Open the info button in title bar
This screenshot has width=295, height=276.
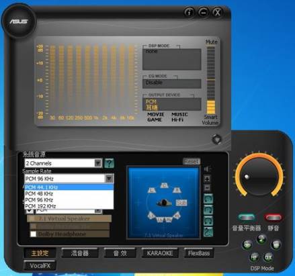pyautogui.click(x=189, y=12)
